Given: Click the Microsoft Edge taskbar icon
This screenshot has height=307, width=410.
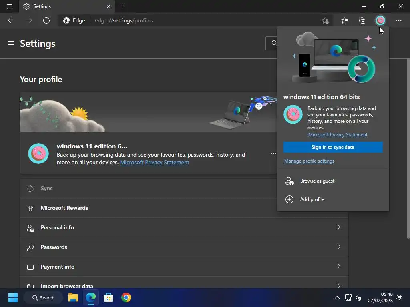Looking at the screenshot, I should pyautogui.click(x=91, y=297).
